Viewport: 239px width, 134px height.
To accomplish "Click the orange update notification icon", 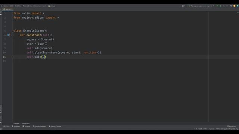I will click(x=235, y=6).
